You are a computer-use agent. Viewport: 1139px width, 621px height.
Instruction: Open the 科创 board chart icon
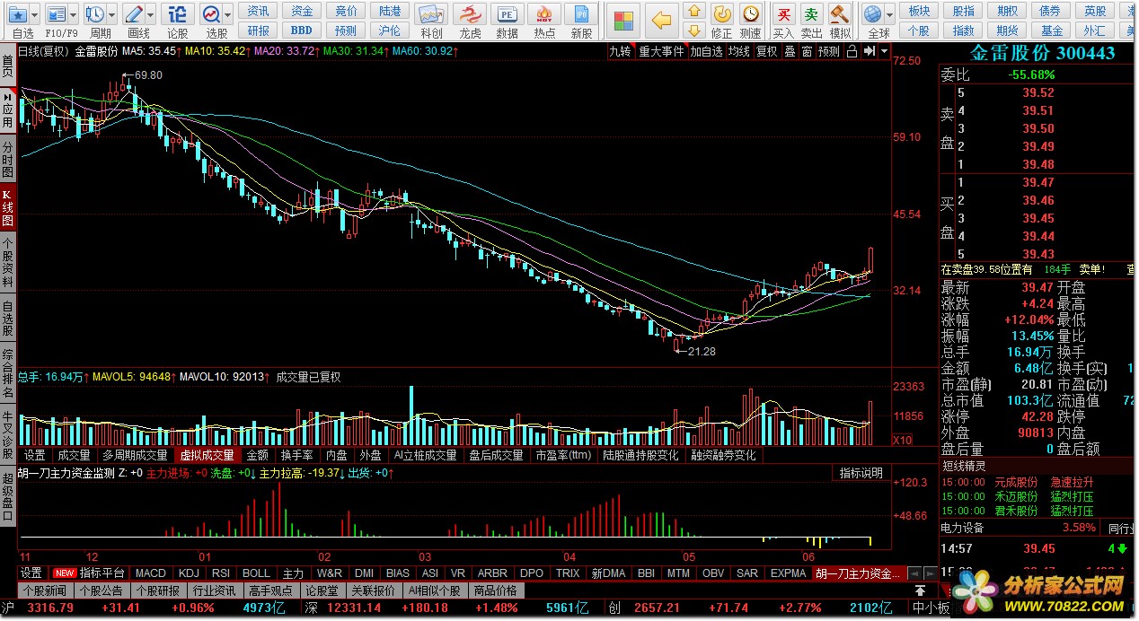(431, 14)
